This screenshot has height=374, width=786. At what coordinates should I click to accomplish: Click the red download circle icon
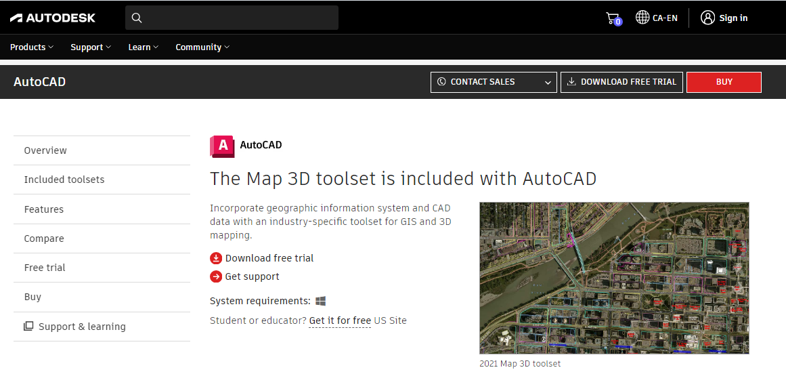(x=215, y=258)
